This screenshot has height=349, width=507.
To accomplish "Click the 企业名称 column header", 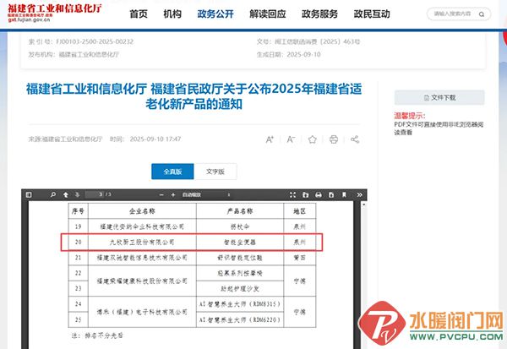I will click(x=142, y=211).
